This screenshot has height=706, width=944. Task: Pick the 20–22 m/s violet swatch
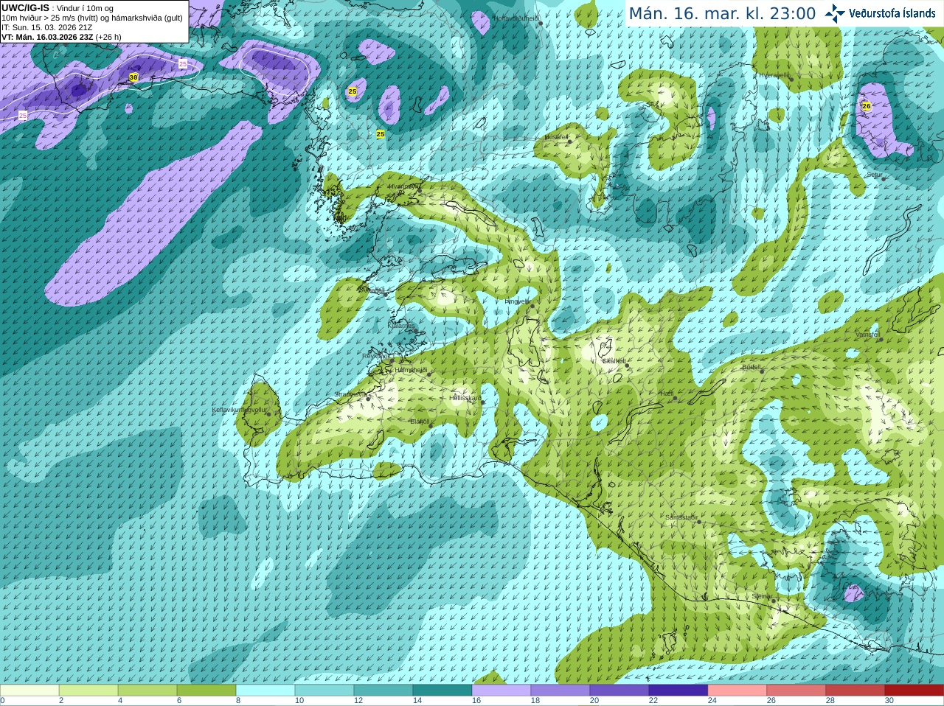click(x=619, y=691)
